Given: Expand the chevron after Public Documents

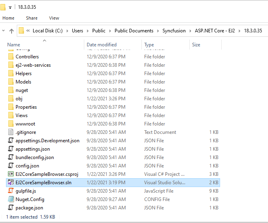Looking at the screenshot, I should 158,31.
